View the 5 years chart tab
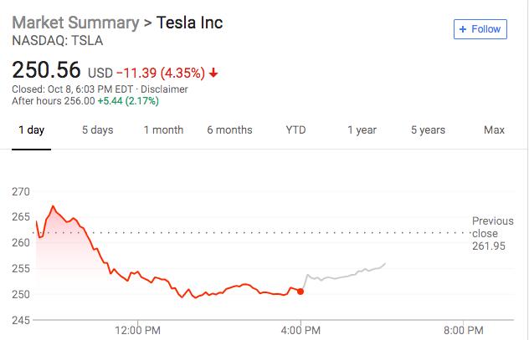 click(x=428, y=130)
